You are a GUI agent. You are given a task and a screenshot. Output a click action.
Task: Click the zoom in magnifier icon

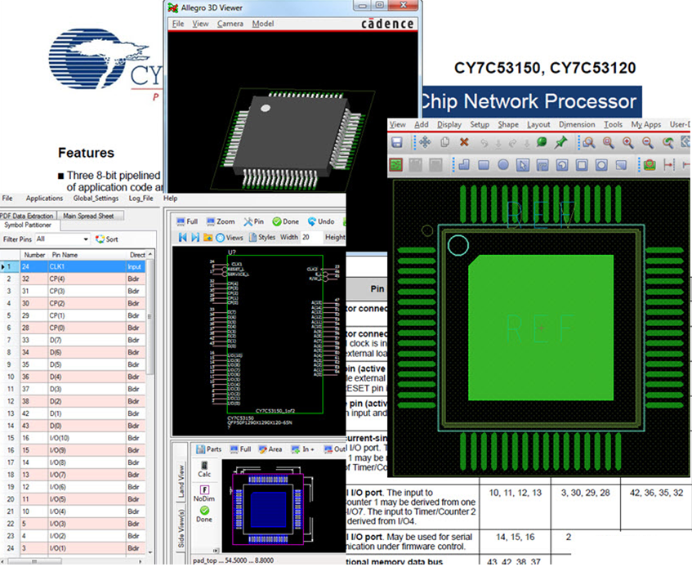pyautogui.click(x=627, y=142)
